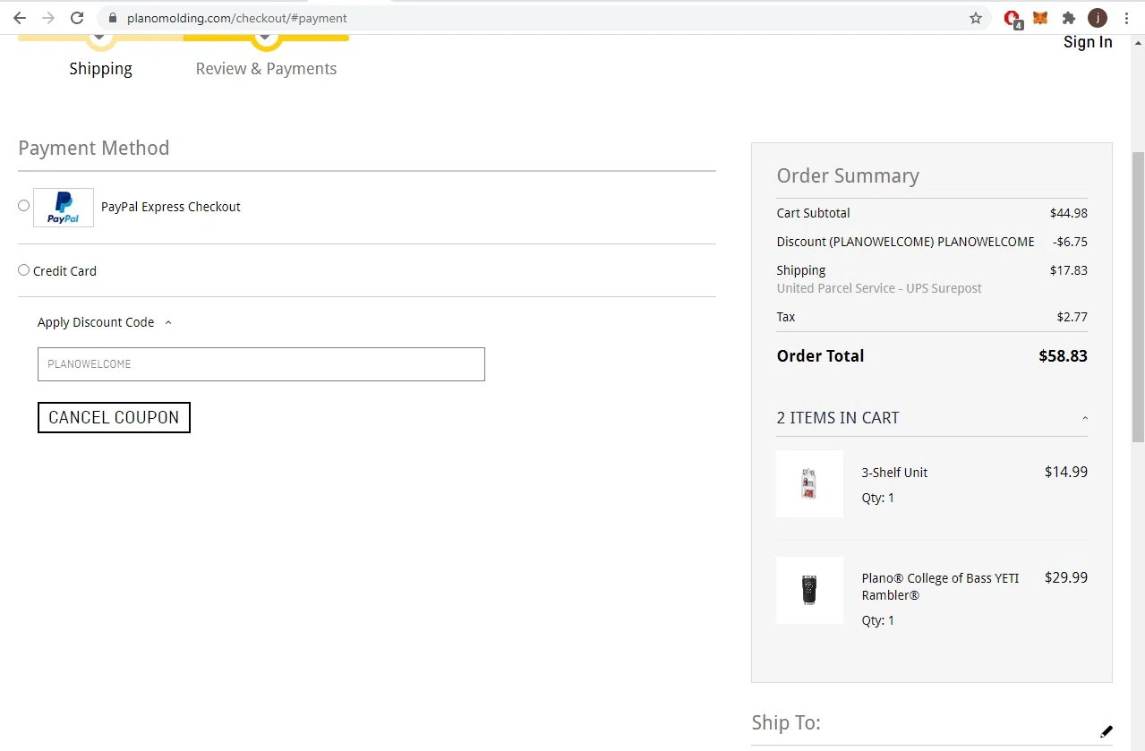Click the Ship To: heading

pyautogui.click(x=786, y=722)
